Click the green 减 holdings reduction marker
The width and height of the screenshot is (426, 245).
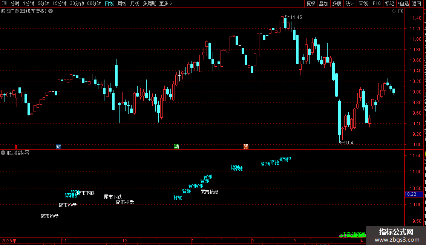176,147
